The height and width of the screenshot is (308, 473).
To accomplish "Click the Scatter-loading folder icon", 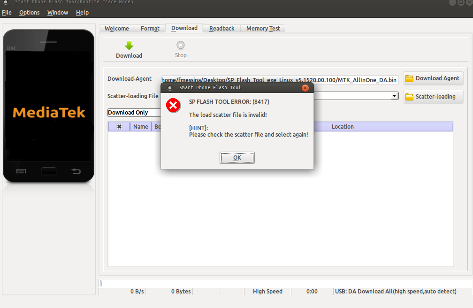I will pyautogui.click(x=409, y=97).
